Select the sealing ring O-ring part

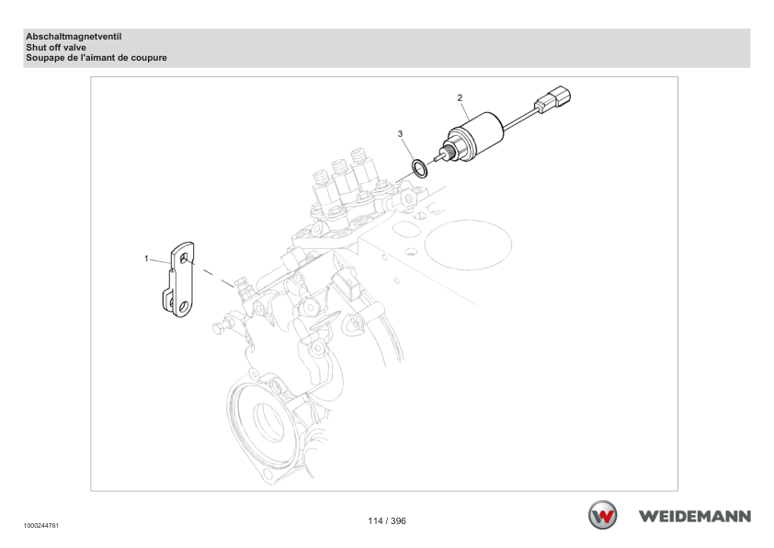pos(420,168)
